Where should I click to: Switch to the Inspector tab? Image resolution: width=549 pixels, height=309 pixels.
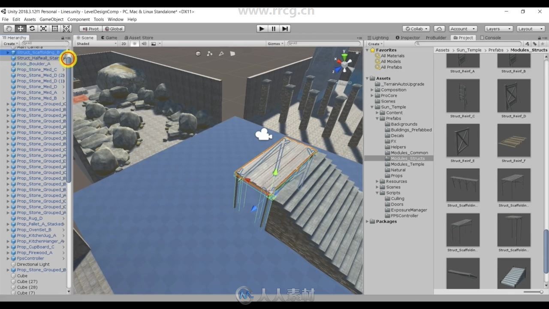[x=408, y=38]
